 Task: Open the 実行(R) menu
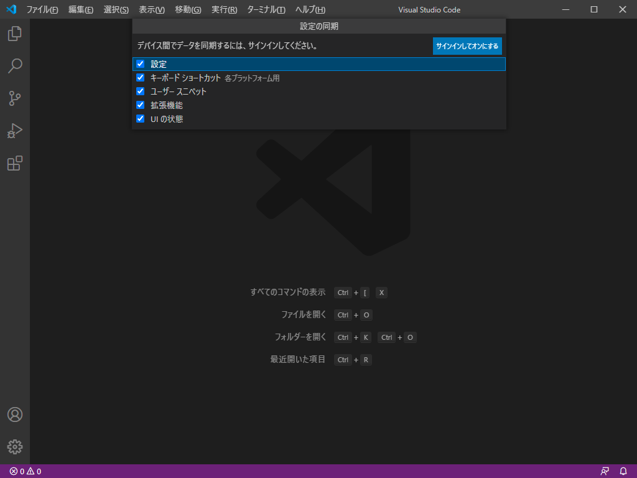pyautogui.click(x=224, y=10)
